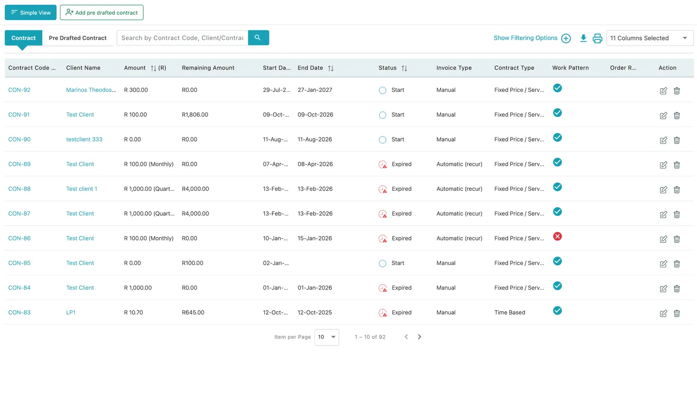The height and width of the screenshot is (396, 697).
Task: Edit contract CON-84
Action: pyautogui.click(x=663, y=289)
